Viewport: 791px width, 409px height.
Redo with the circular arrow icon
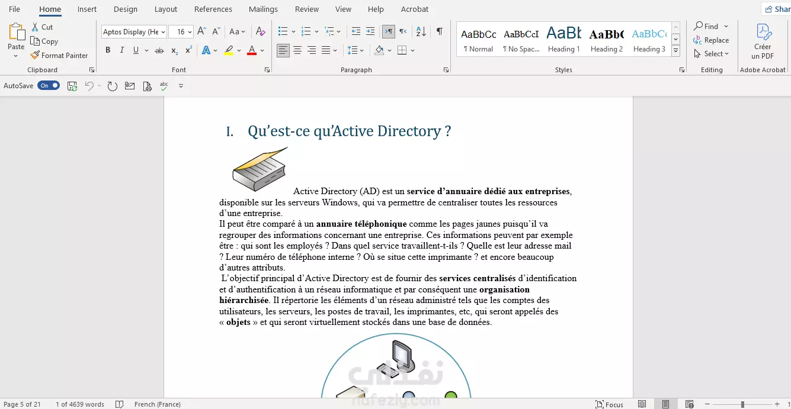(x=112, y=86)
